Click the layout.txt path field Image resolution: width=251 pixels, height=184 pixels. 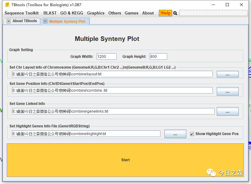click(x=112, y=74)
